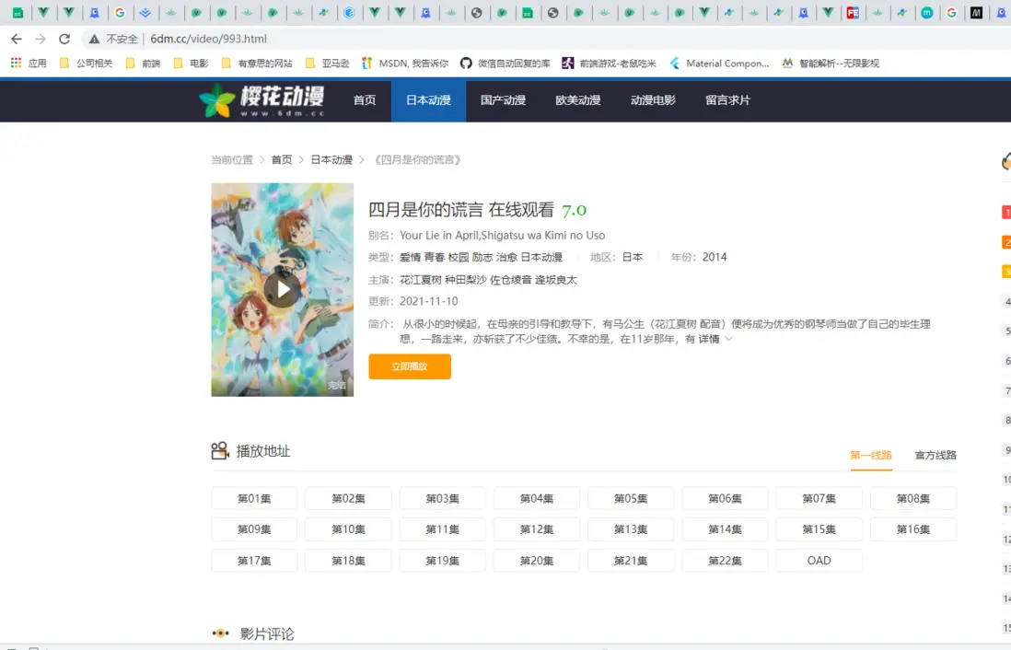
Task: Click the browser back arrow
Action: click(18, 37)
